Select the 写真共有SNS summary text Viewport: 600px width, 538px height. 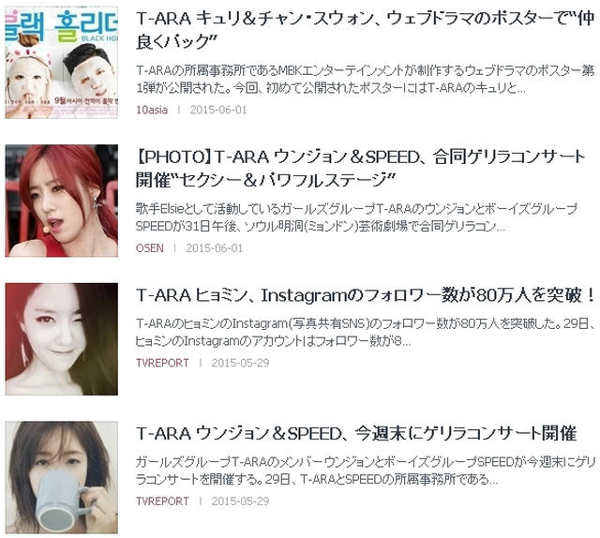coord(367,332)
